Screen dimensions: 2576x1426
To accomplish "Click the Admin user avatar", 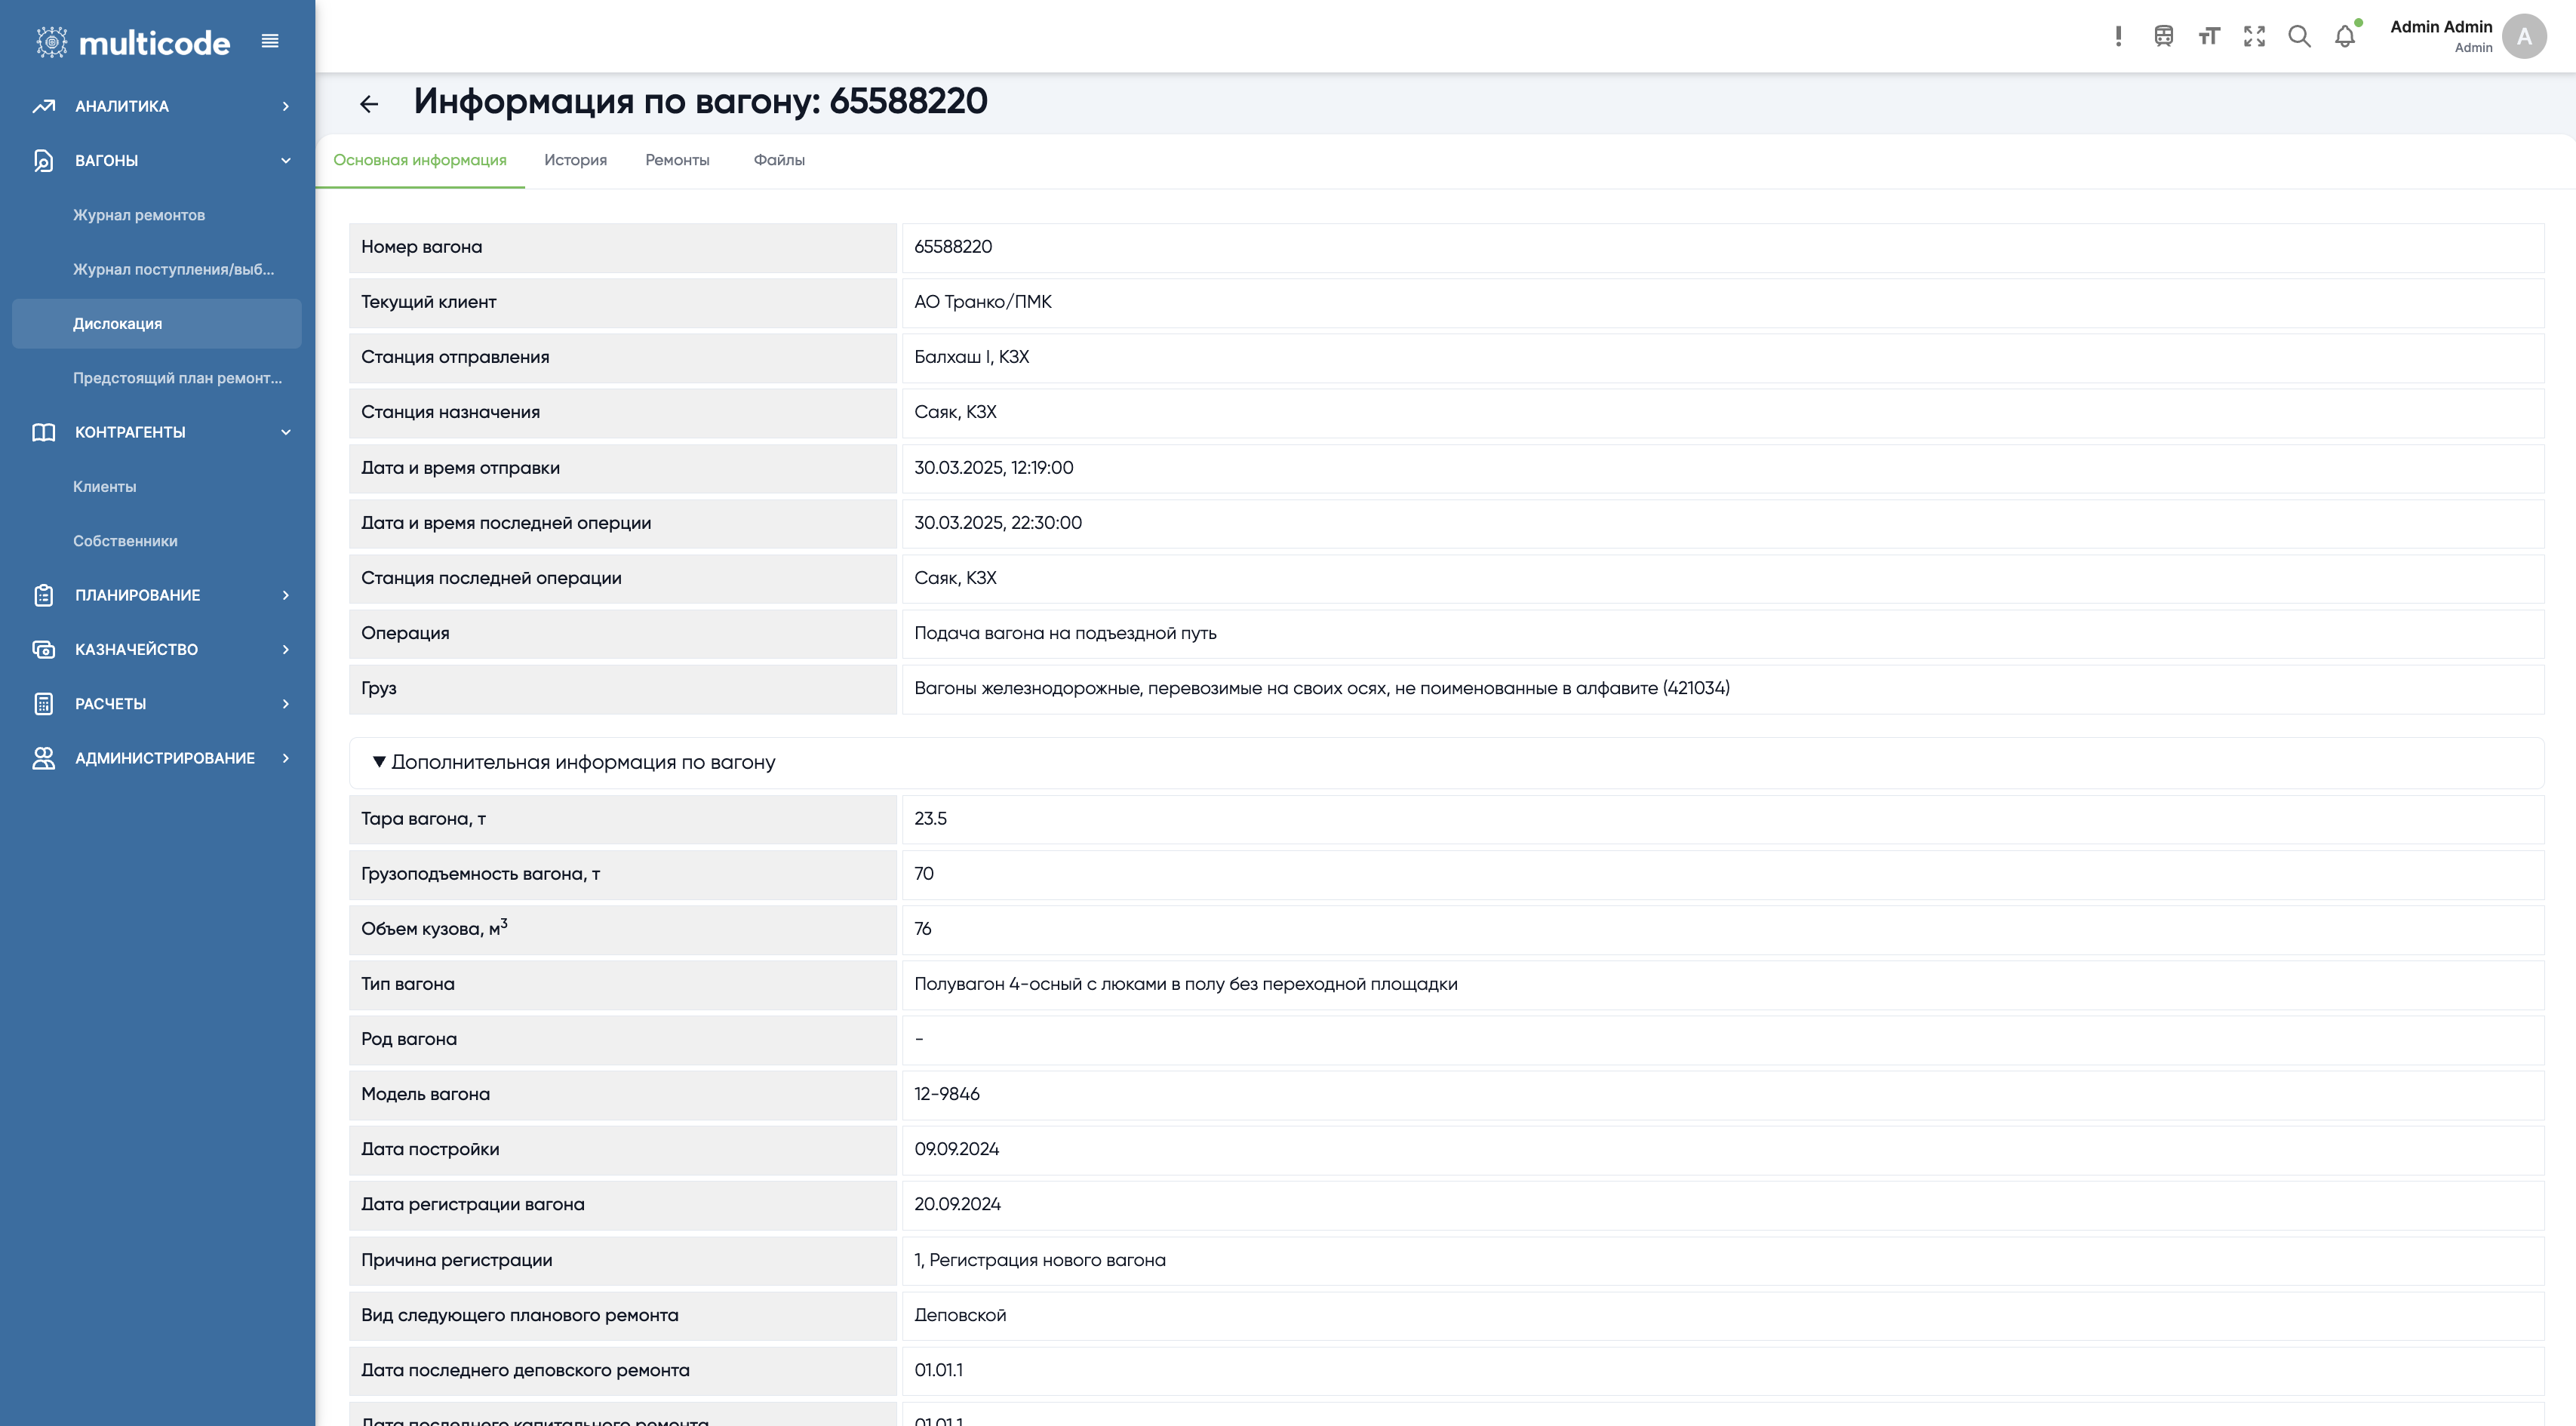I will pyautogui.click(x=2523, y=37).
